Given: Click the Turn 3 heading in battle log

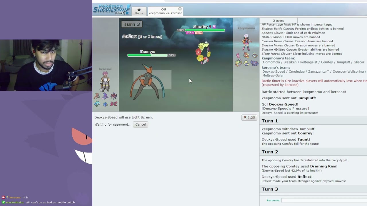Looking at the screenshot, I should [270, 189].
